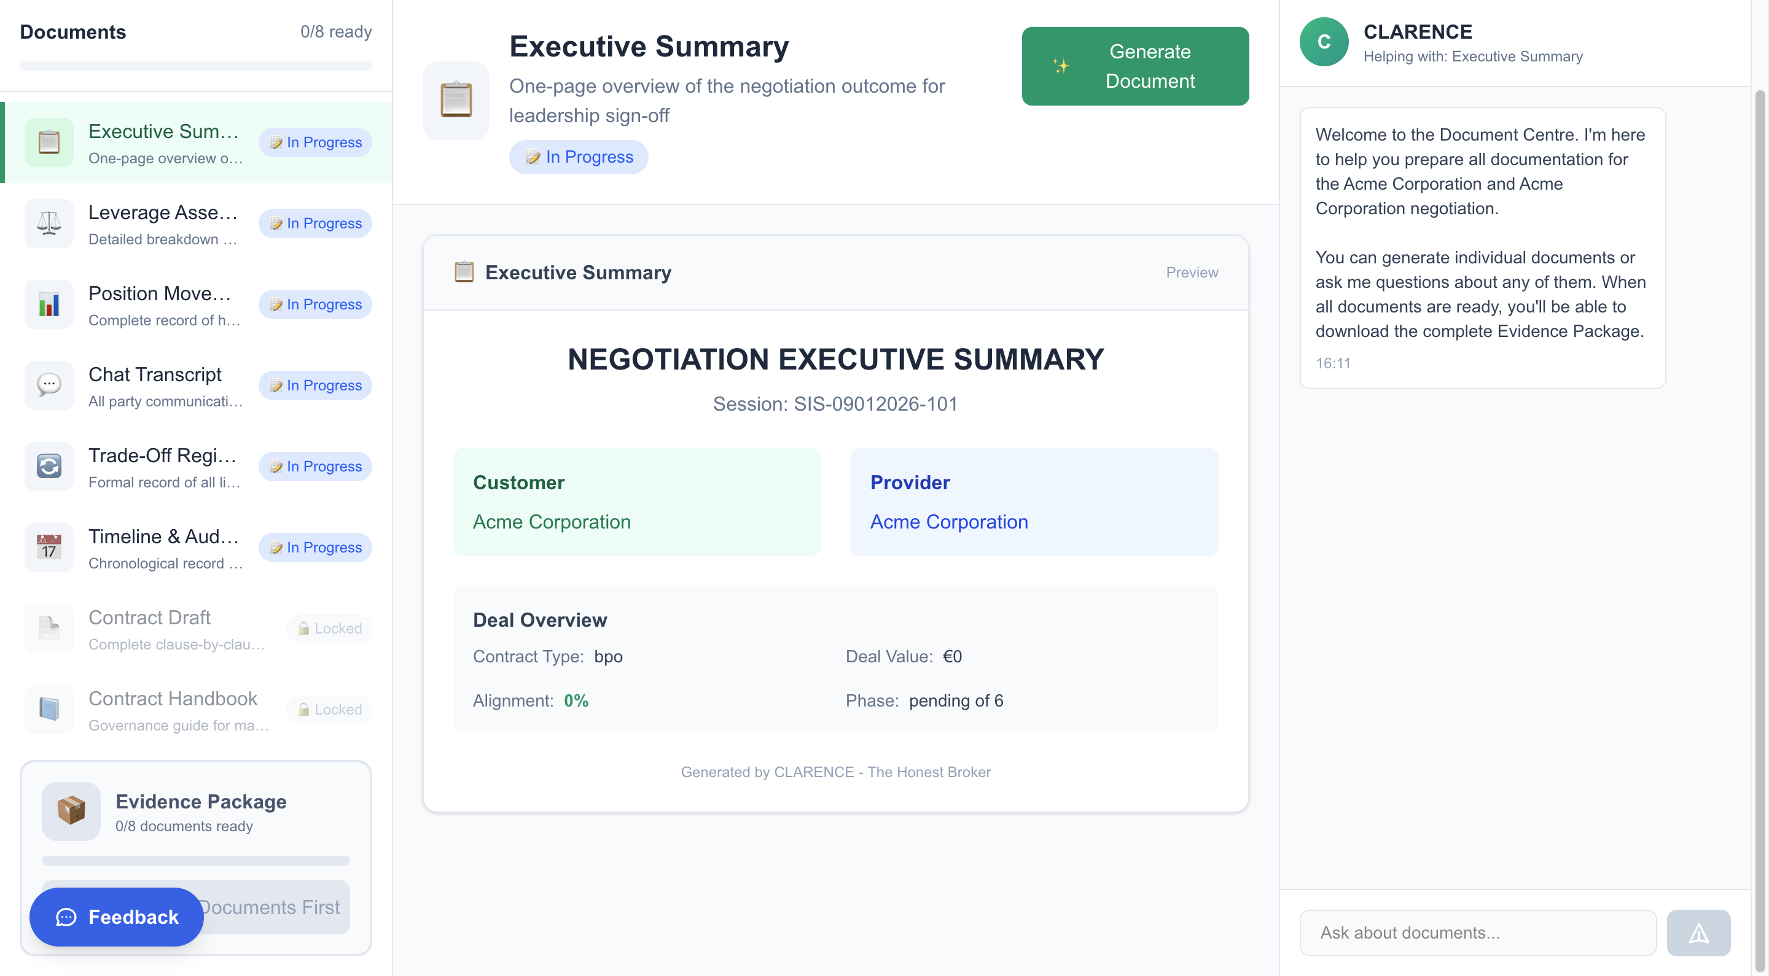Open the Feedback button
Screen dimensions: 1769x976
click(x=117, y=917)
